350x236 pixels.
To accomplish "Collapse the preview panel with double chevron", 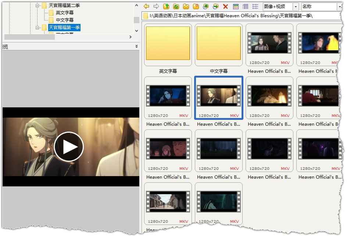I will 136,46.
